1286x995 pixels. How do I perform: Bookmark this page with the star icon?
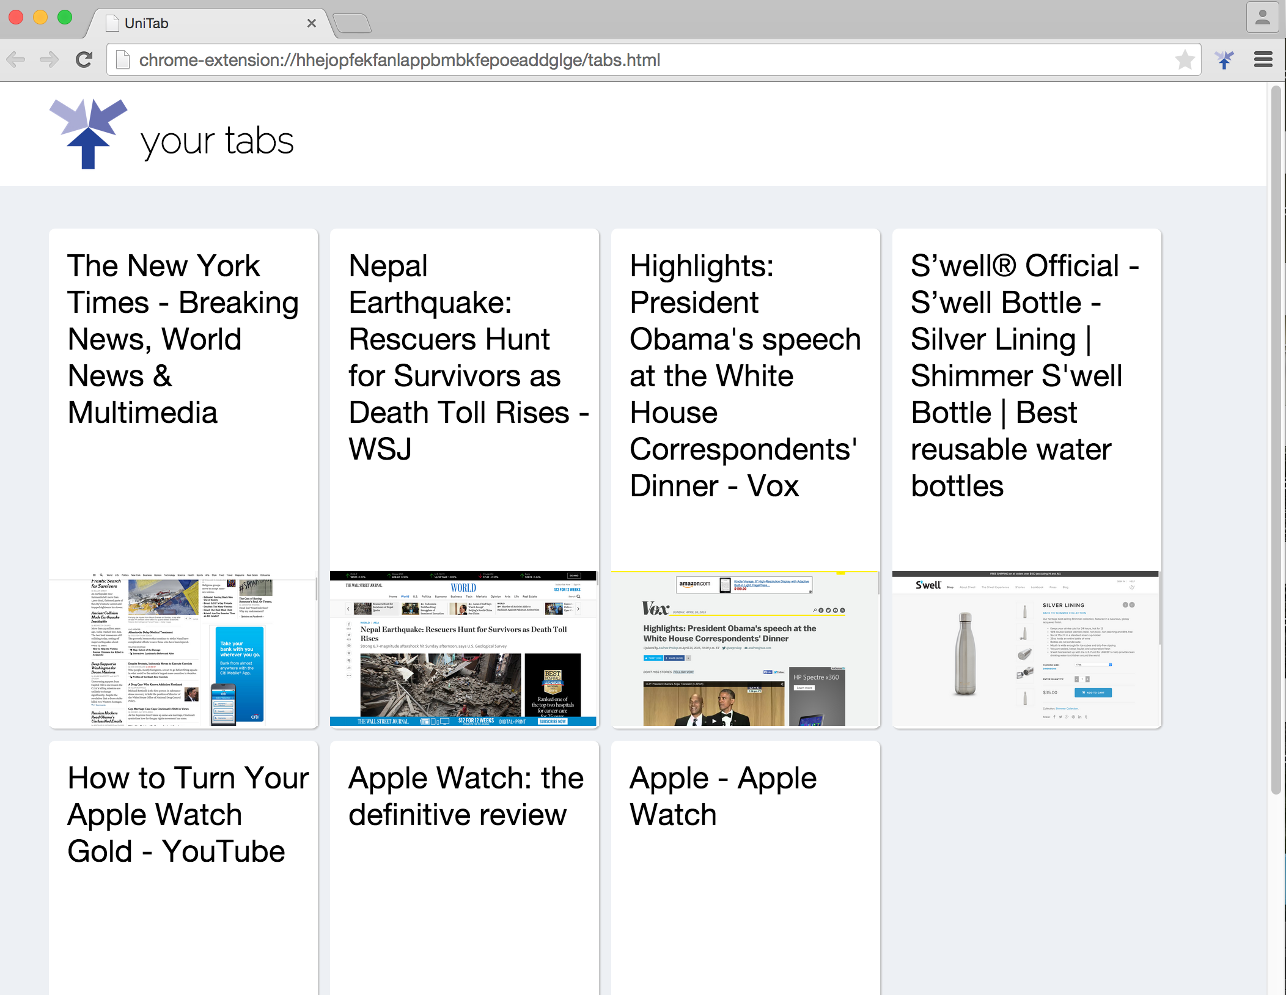pos(1185,60)
